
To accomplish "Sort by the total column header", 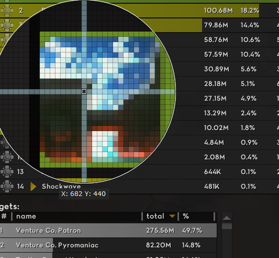I will tap(155, 216).
